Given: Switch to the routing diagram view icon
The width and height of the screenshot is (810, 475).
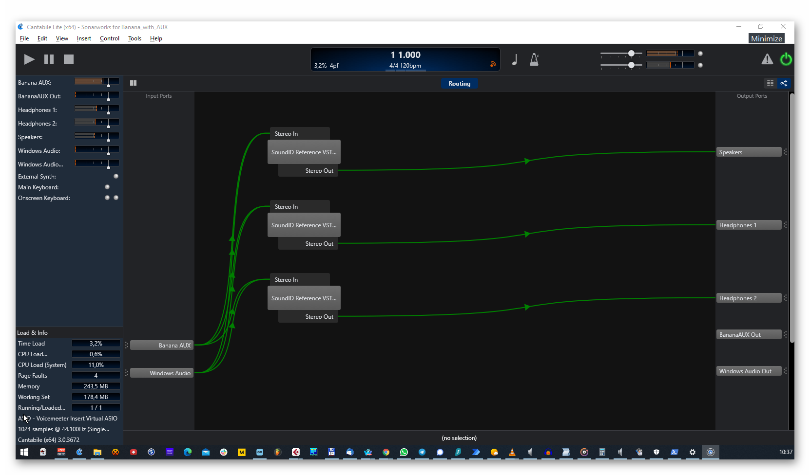Looking at the screenshot, I should (x=784, y=83).
